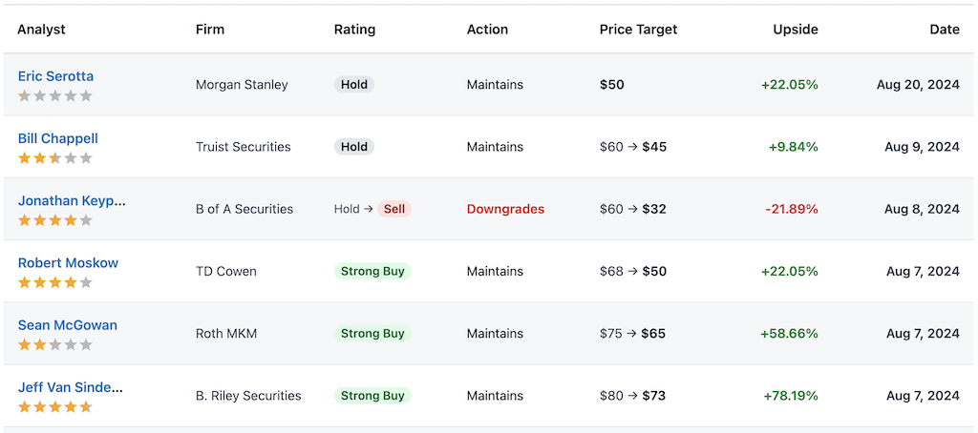
Task: Click Morgan Stanley Hold rating badge
Action: click(354, 85)
